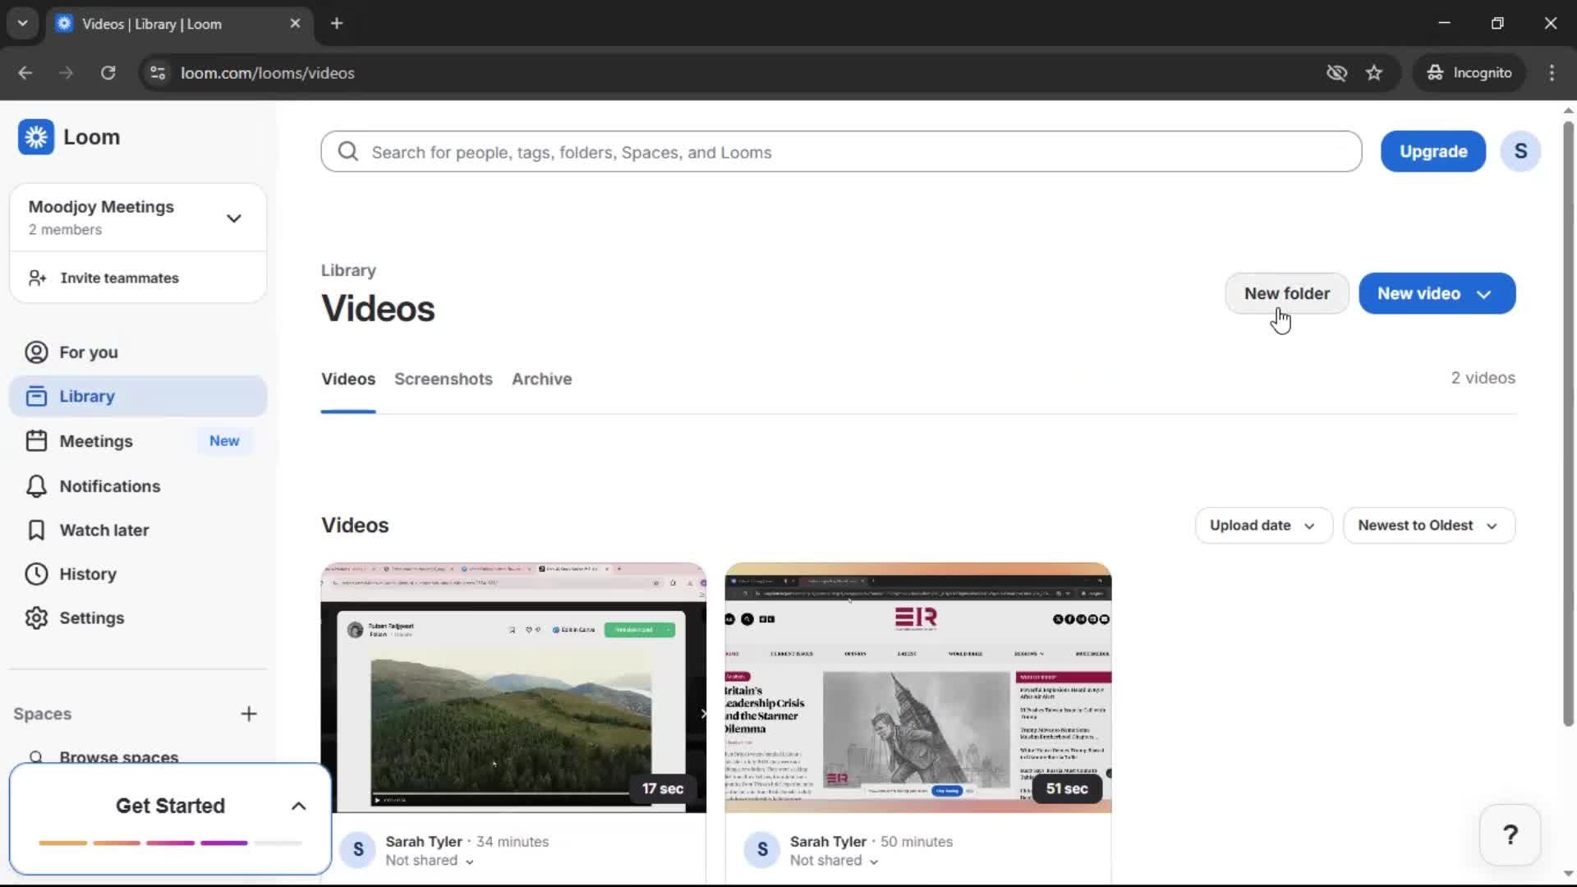Open the Upload date filter dropdown

1262,525
